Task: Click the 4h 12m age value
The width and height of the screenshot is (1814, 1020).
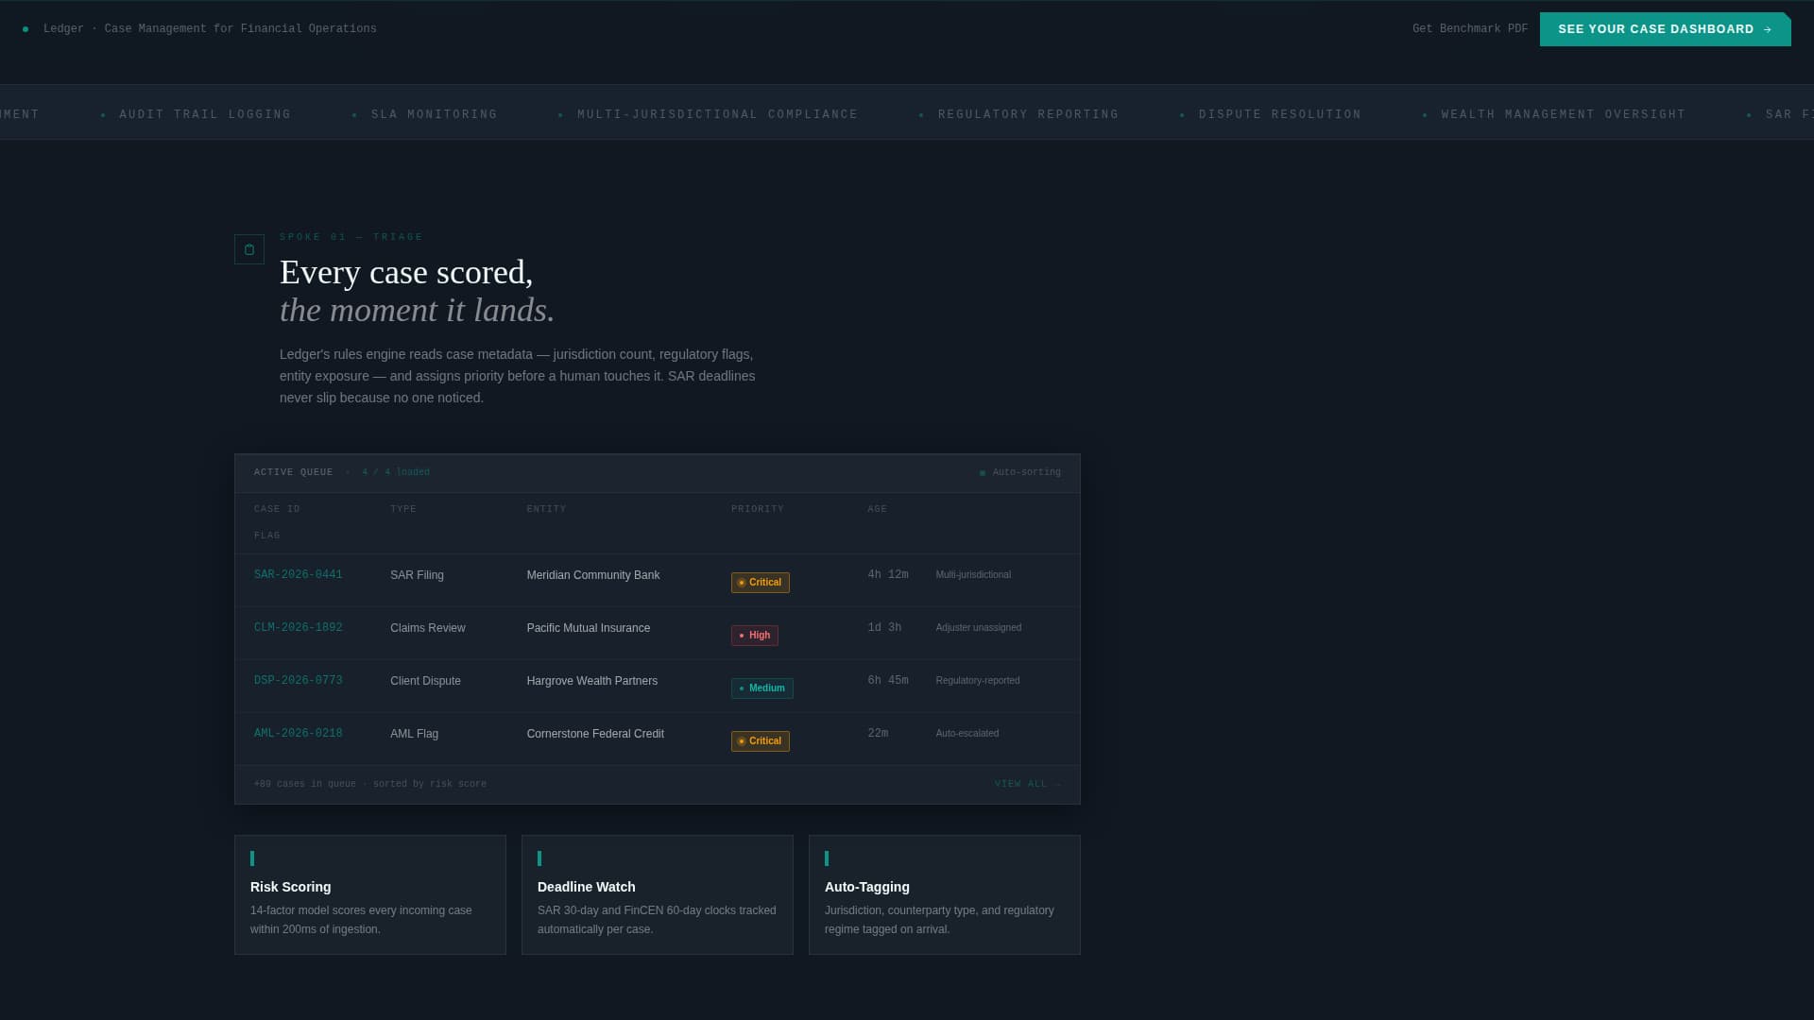Action: pyautogui.click(x=888, y=575)
